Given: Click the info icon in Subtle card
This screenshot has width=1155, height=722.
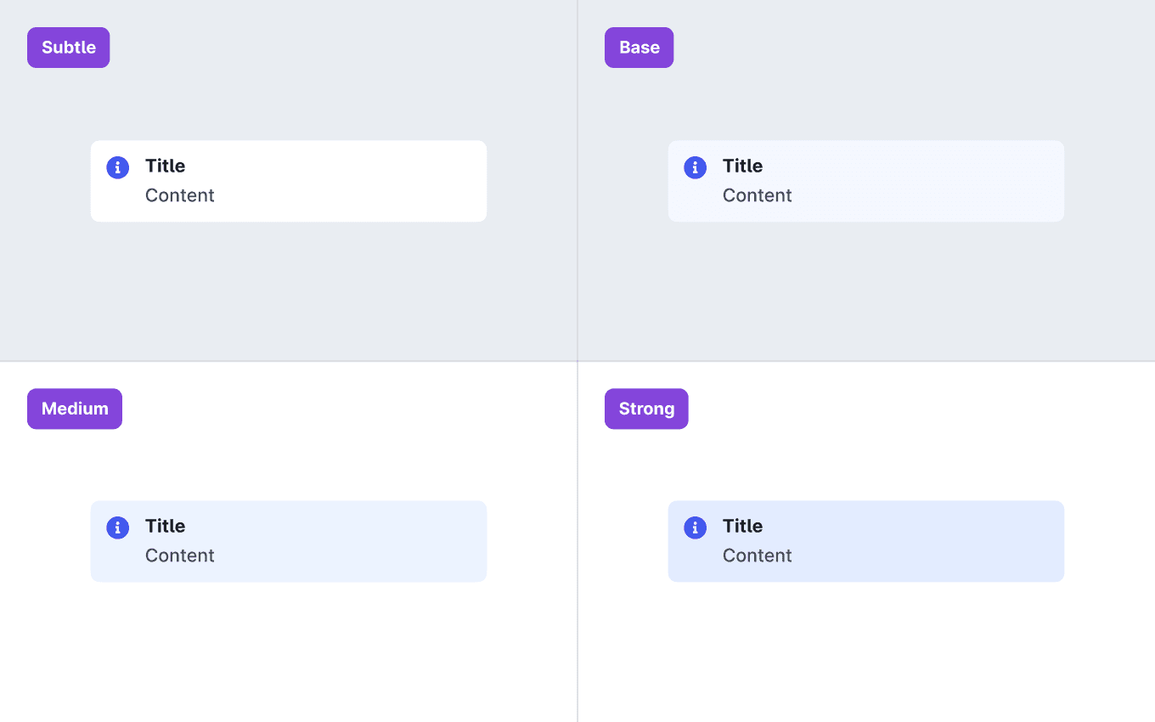Looking at the screenshot, I should (x=117, y=167).
